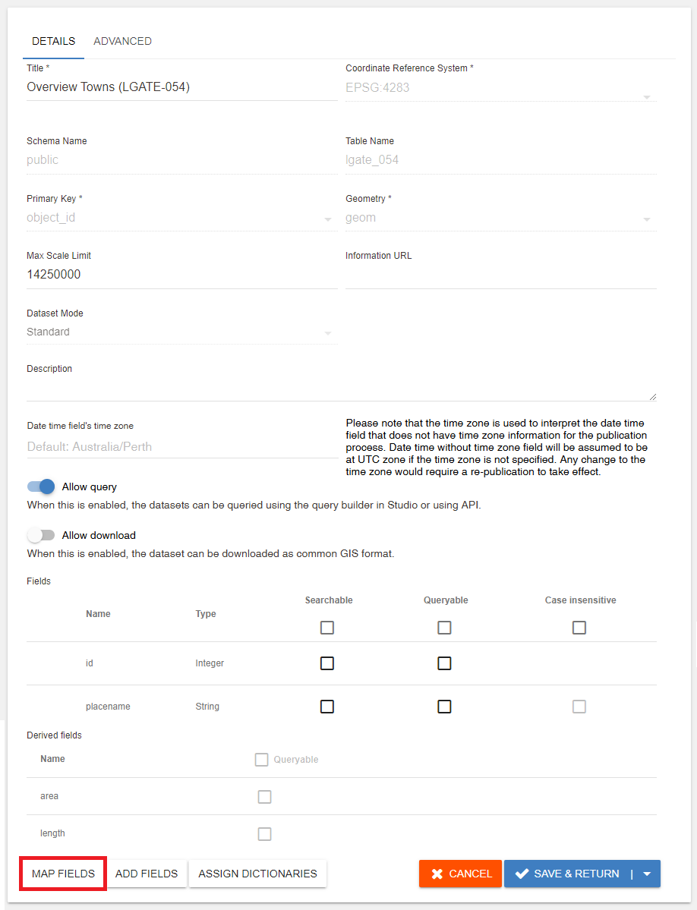Switch to the Advanced tab

pos(122,41)
